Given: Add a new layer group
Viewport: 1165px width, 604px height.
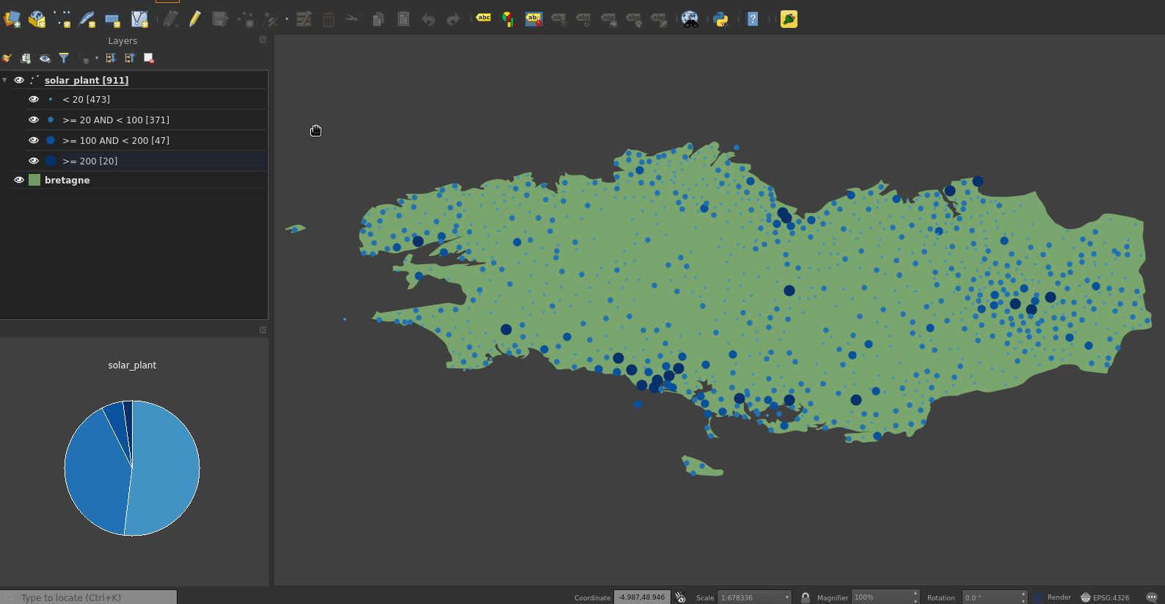Looking at the screenshot, I should coord(26,58).
